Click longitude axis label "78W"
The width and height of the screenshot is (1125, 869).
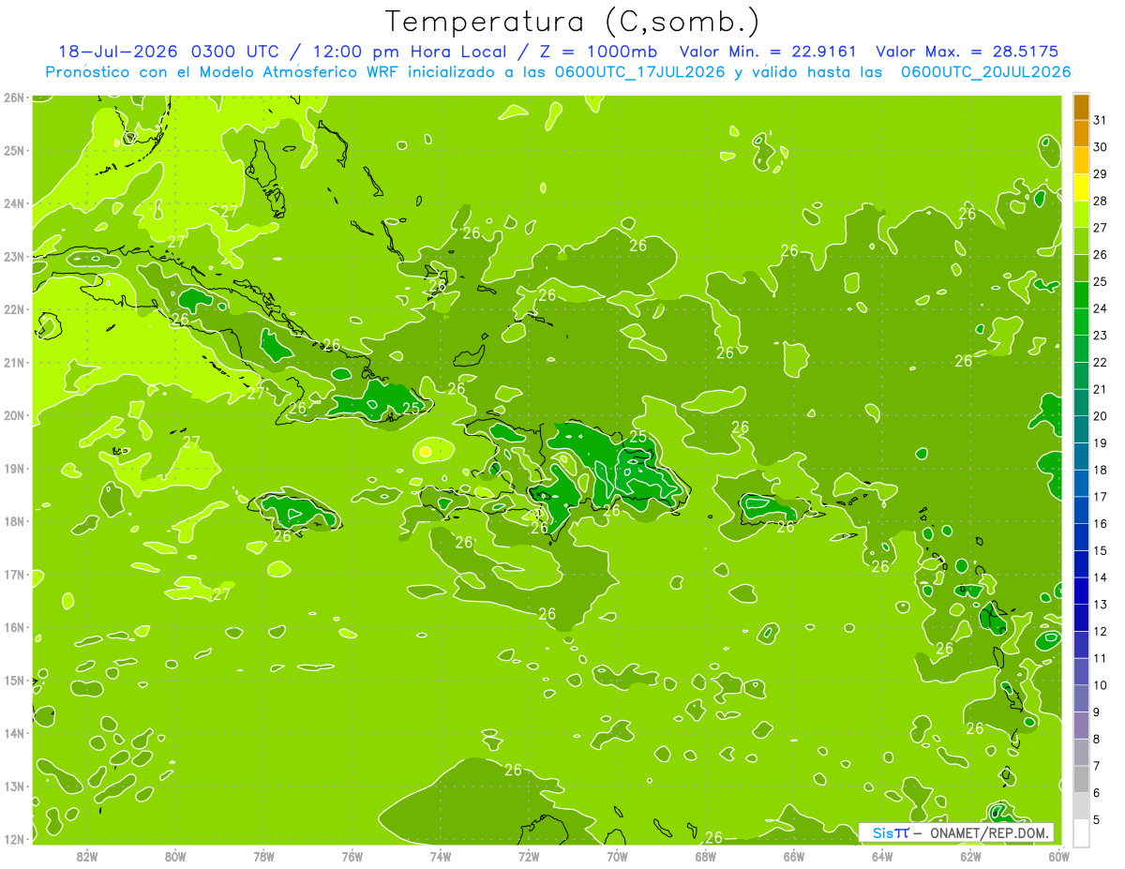coord(263,856)
